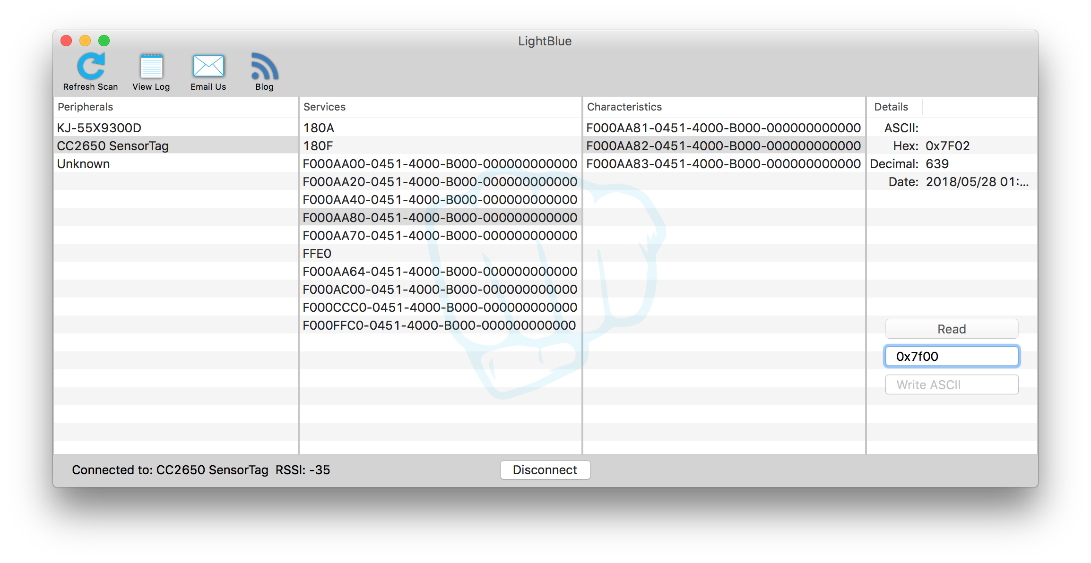
Task: Select peripheral KJ-55X9300D
Action: pos(175,128)
